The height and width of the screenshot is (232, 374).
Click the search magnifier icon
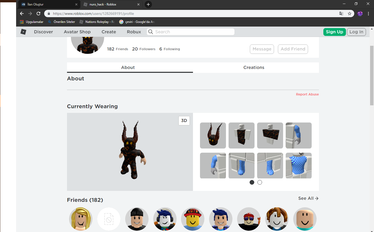pos(151,32)
